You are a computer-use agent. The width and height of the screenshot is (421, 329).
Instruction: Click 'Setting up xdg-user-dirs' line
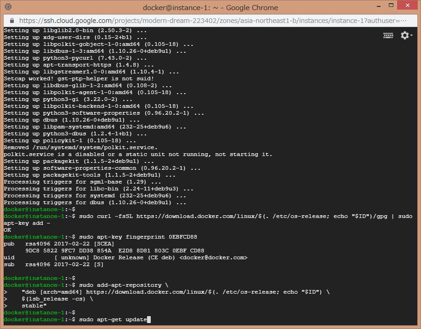pyautogui.click(x=75, y=37)
